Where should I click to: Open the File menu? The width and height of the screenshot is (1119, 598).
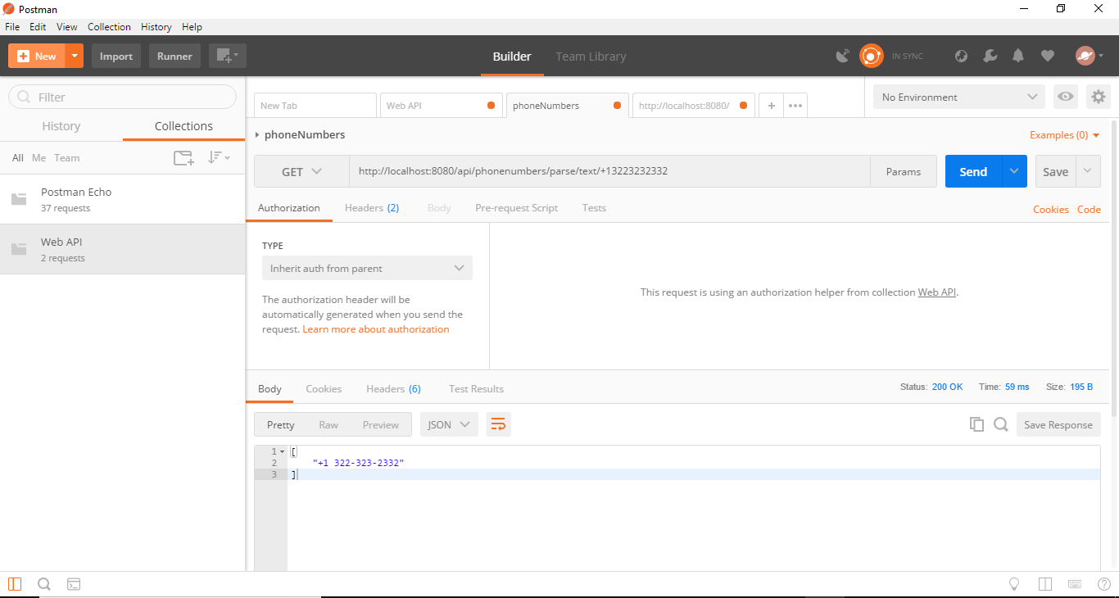tap(12, 27)
